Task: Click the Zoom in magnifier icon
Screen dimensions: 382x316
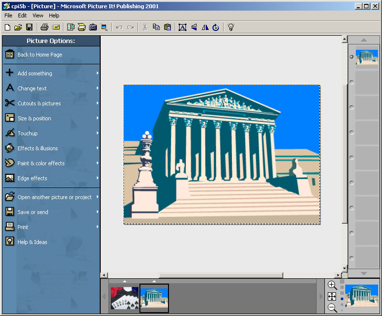Action: point(332,286)
